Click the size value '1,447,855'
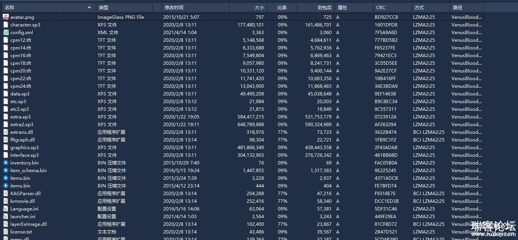Image resolution: width=518 pixels, height=240 pixels. (x=253, y=170)
